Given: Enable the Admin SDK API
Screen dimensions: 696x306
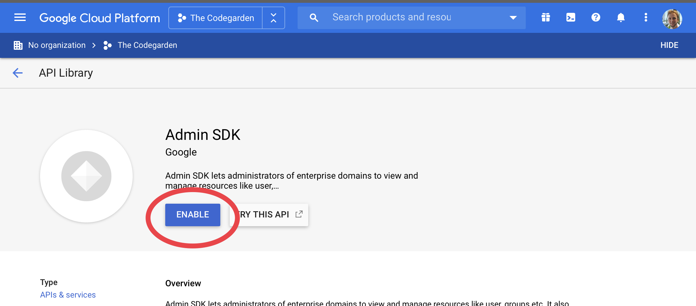Looking at the screenshot, I should [192, 215].
